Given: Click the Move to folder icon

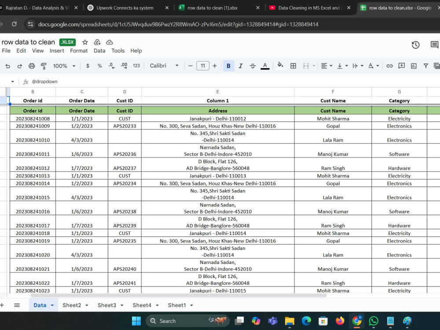Looking at the screenshot, I should (x=97, y=42).
